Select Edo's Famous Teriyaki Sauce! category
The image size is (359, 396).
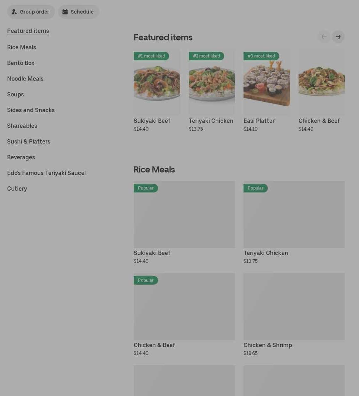click(x=46, y=173)
